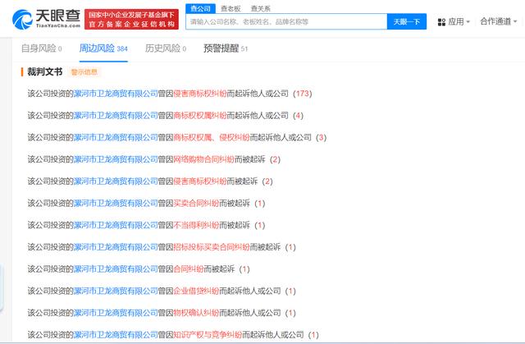
Task: Open count (2) for 侵害商标权纠纷 被起诉 row
Action: coord(267,181)
